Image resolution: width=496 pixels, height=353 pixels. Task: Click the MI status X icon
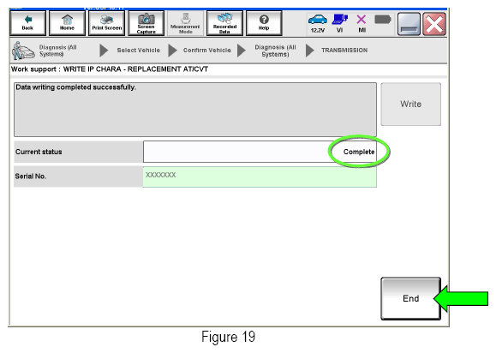coord(362,23)
